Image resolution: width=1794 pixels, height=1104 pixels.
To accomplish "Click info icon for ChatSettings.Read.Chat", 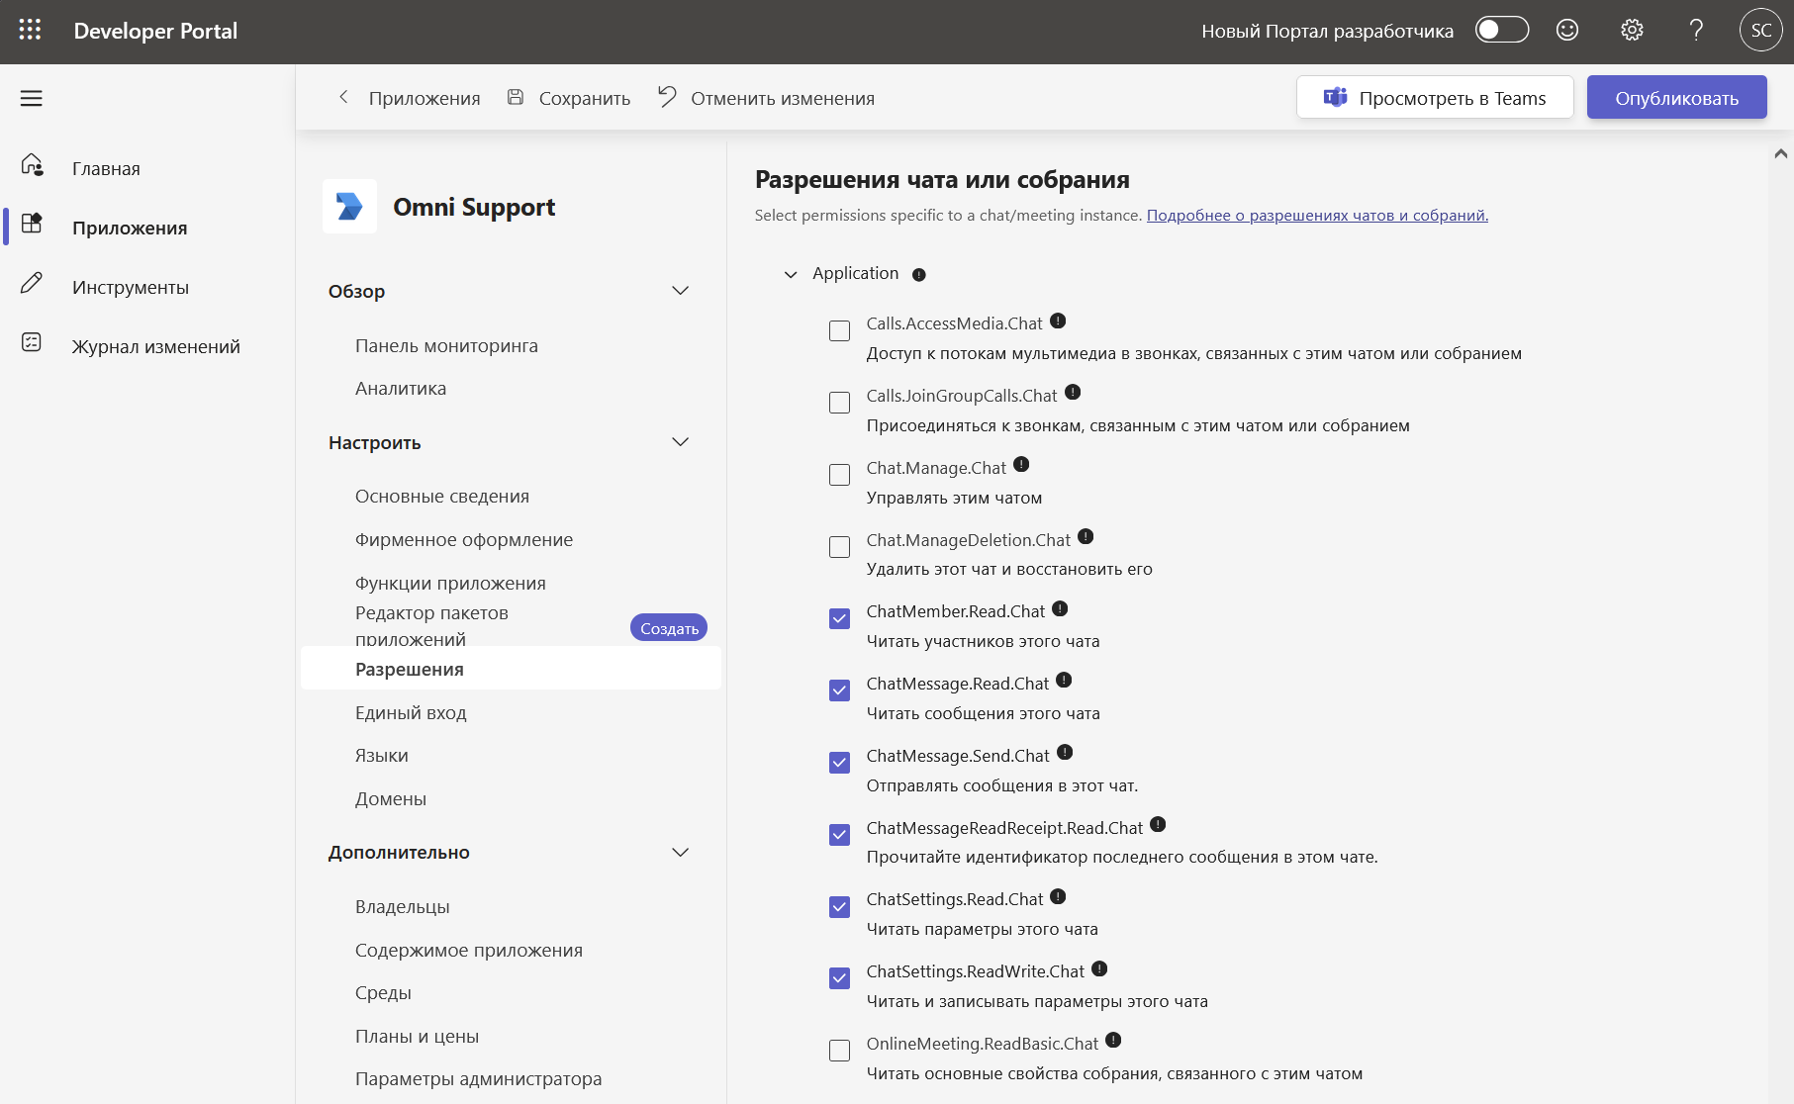I will pyautogui.click(x=1058, y=897).
